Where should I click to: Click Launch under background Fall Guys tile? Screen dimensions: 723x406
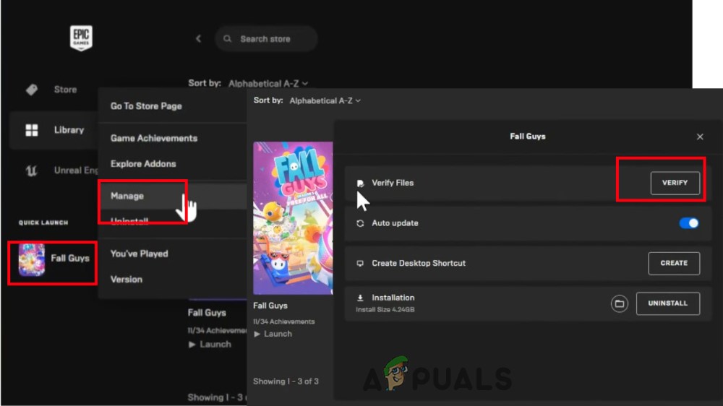click(210, 345)
